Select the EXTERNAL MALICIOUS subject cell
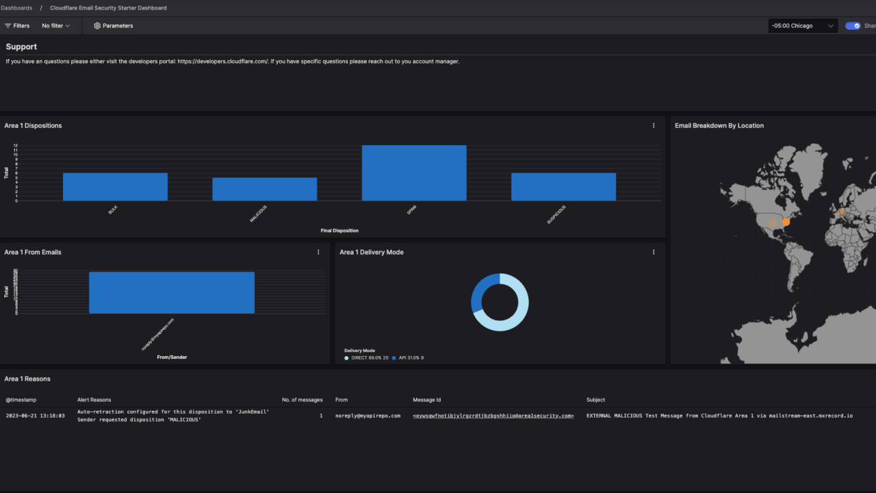Screen dimensions: 876x493 pyautogui.click(x=720, y=416)
